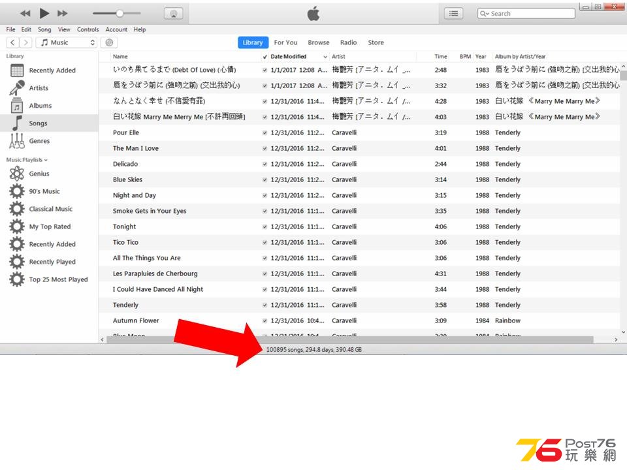Switch to the Radio tab
Viewport: 627px width, 470px height.
click(348, 42)
